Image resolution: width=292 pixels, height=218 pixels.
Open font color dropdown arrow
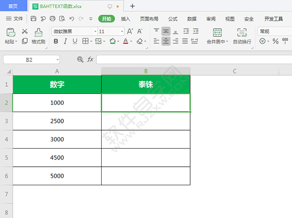(x=131, y=41)
